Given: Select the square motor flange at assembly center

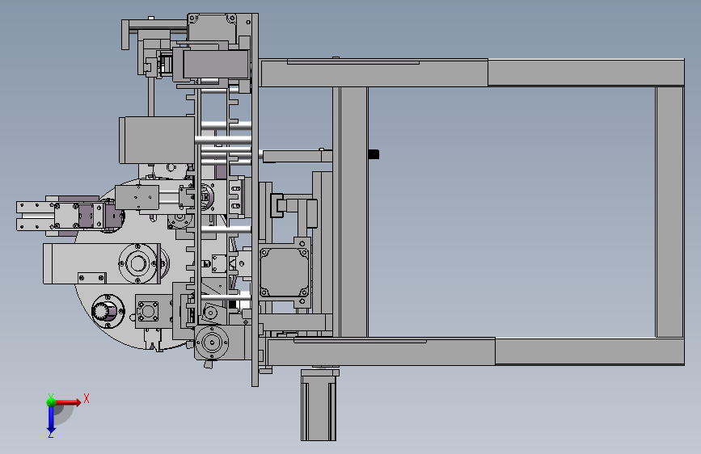Looking at the screenshot, I should click(285, 272).
